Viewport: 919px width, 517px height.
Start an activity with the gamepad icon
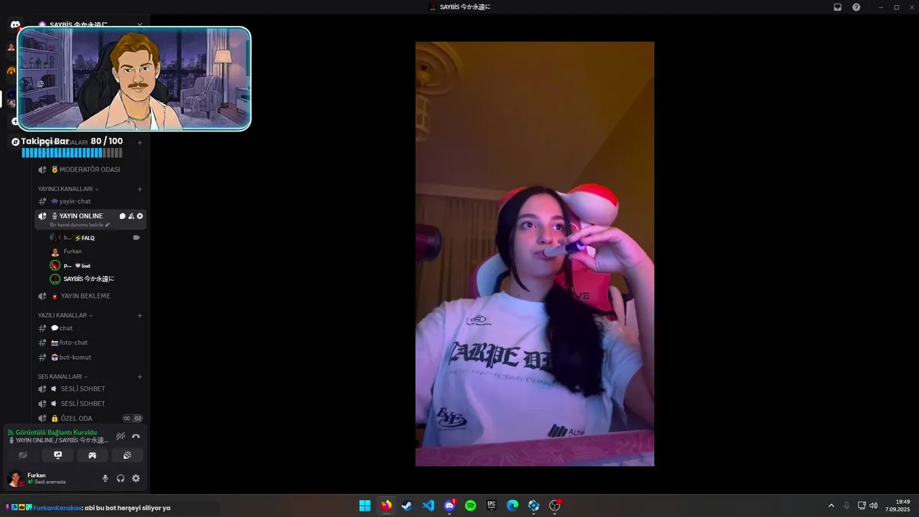click(x=92, y=455)
